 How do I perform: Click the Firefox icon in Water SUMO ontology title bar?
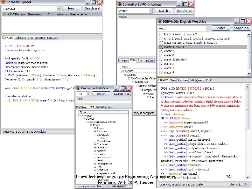point(120,4)
